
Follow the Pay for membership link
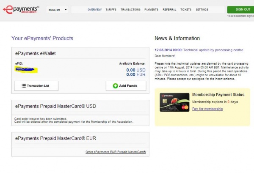207,109
